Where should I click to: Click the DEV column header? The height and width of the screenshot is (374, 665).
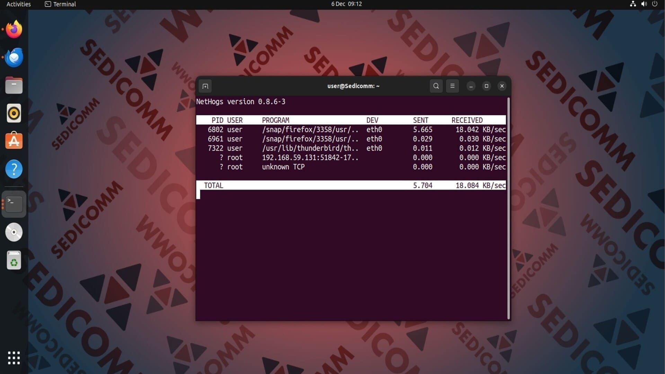(x=372, y=120)
